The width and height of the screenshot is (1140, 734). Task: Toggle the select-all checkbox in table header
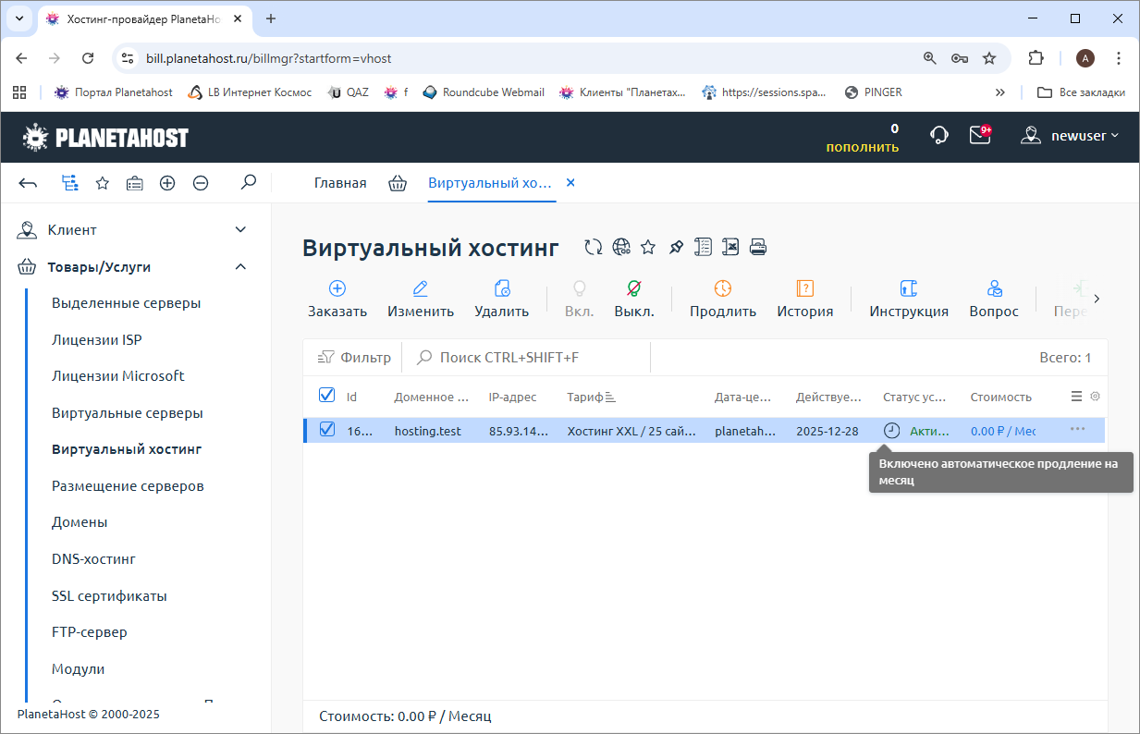point(326,396)
